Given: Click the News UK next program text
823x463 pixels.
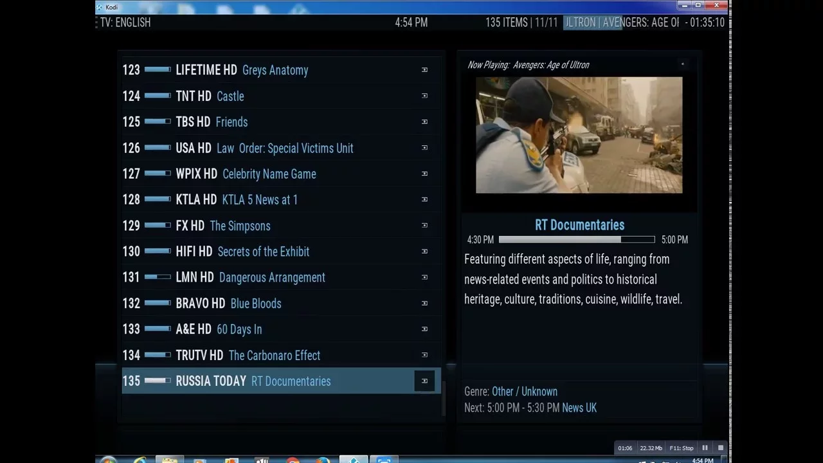Looking at the screenshot, I should 579,408.
